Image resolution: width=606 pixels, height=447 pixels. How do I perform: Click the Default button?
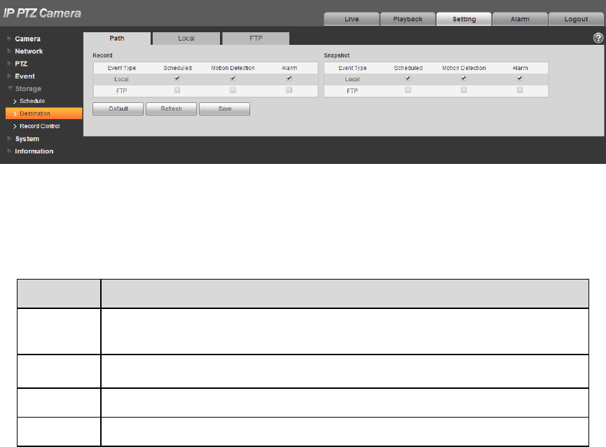click(x=118, y=109)
